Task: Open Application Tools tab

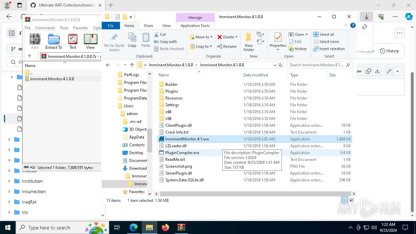Action: [x=195, y=26]
